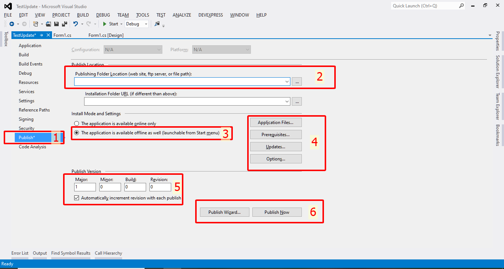Click the Minor version input field

click(x=110, y=187)
